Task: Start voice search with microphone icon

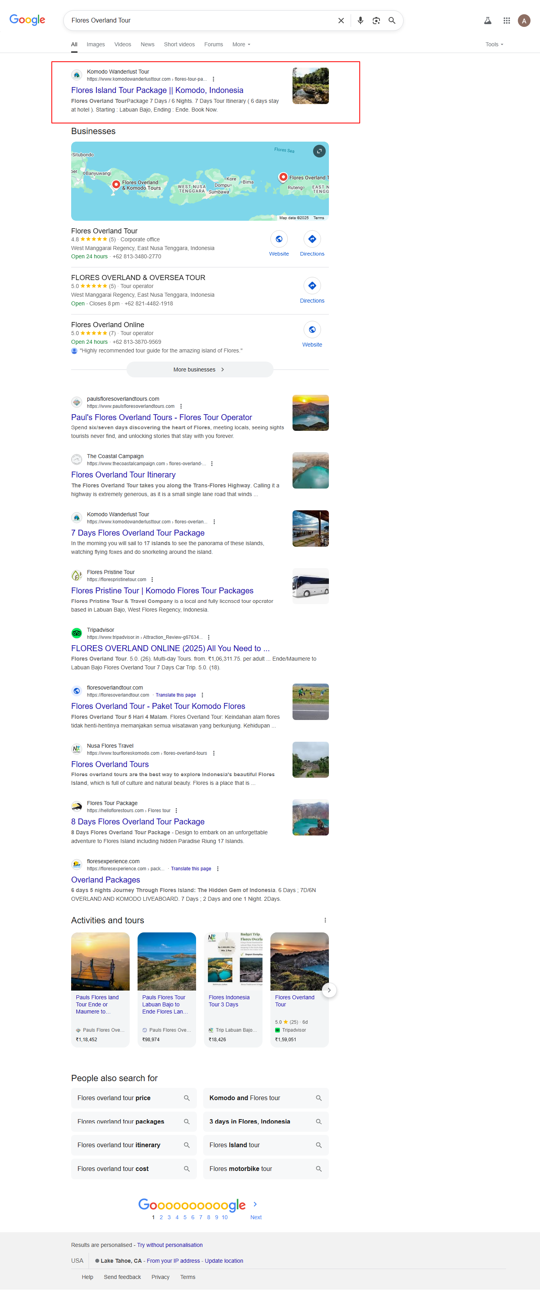Action: [x=360, y=21]
